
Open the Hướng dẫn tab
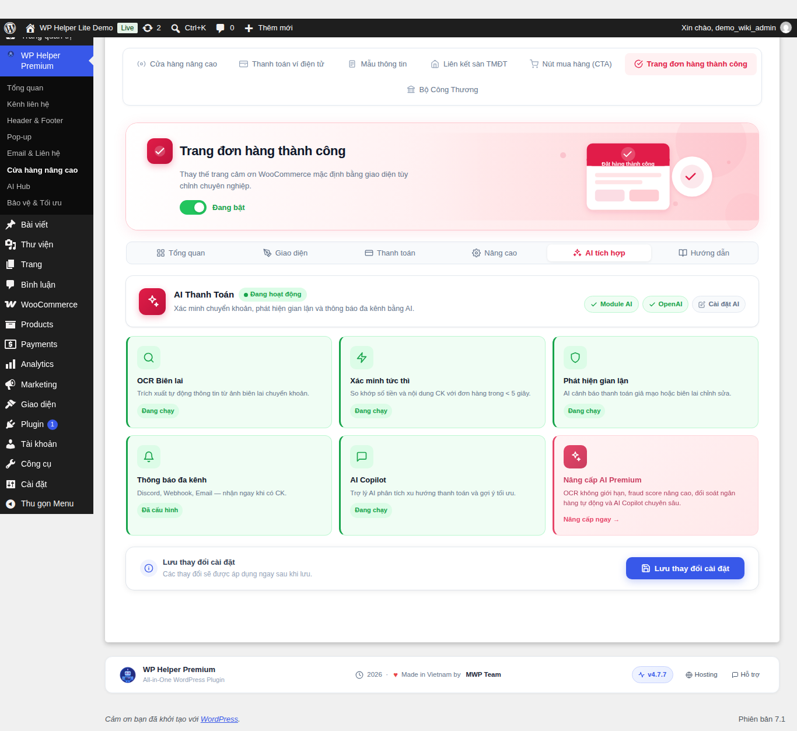[704, 253]
